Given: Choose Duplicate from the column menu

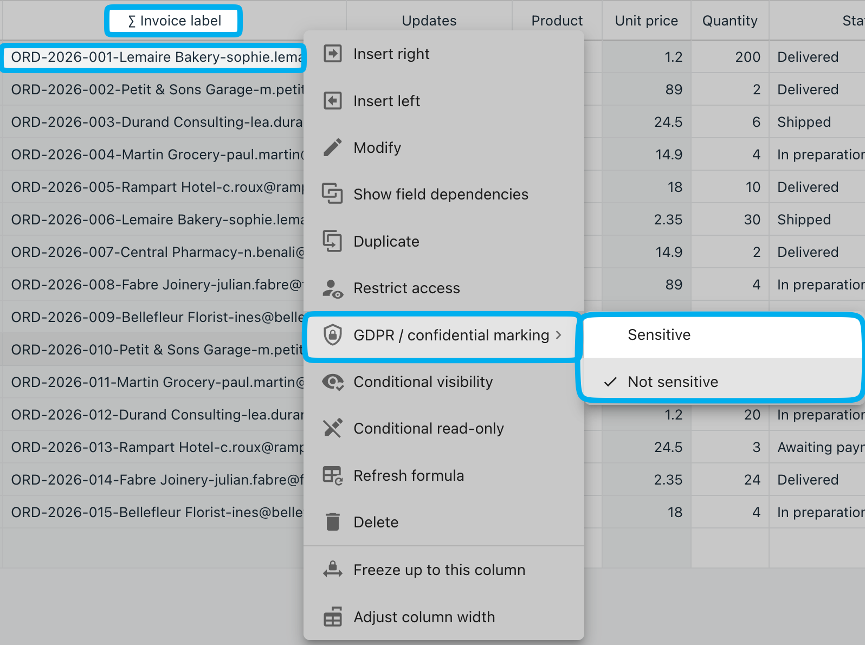Looking at the screenshot, I should coord(444,241).
